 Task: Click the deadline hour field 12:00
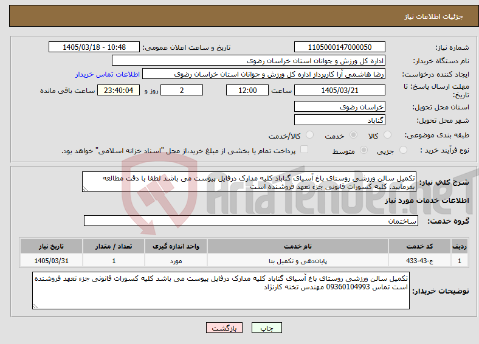click(x=247, y=90)
